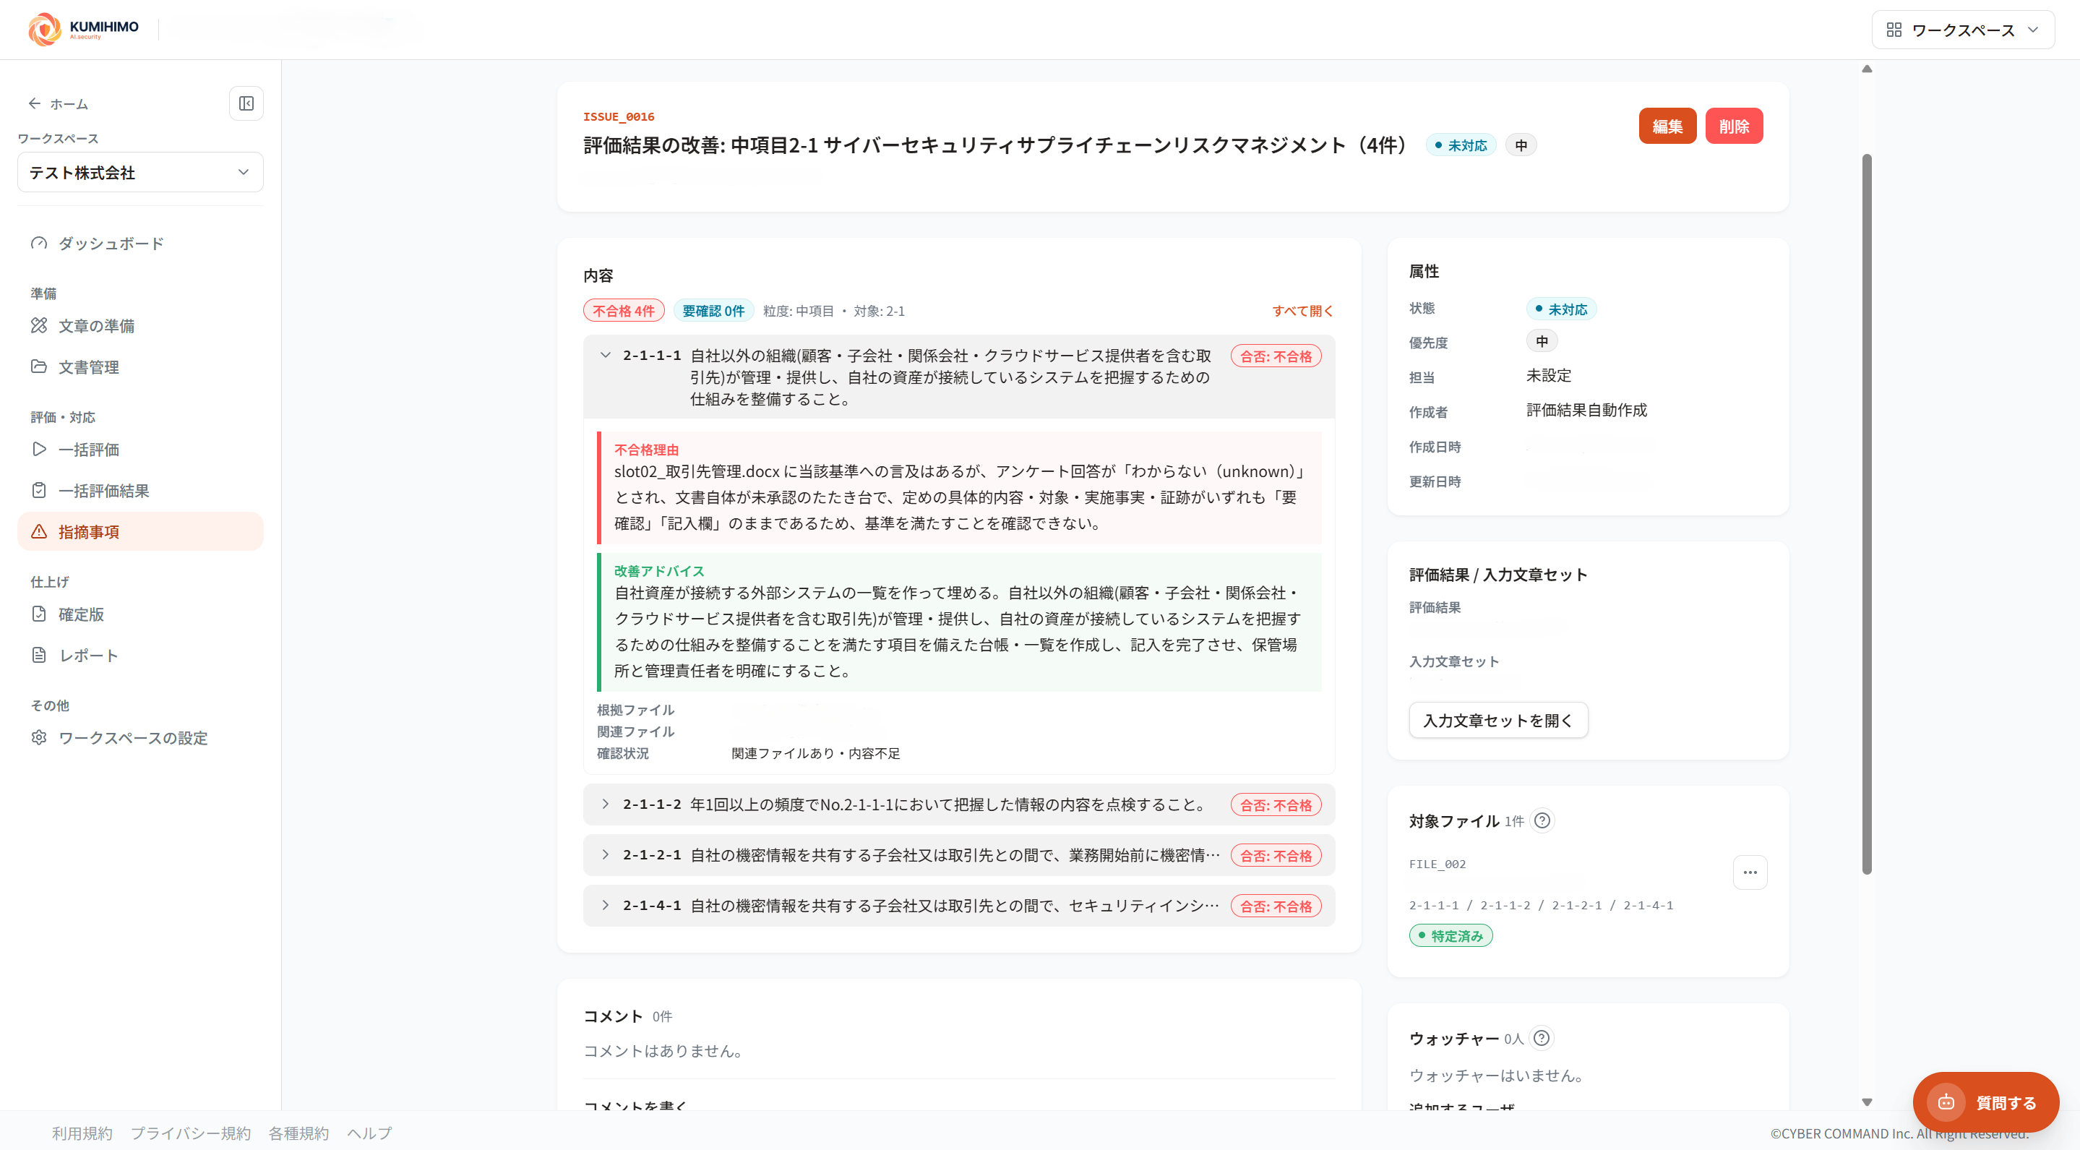Click the scrollbar down arrow

(1867, 1102)
